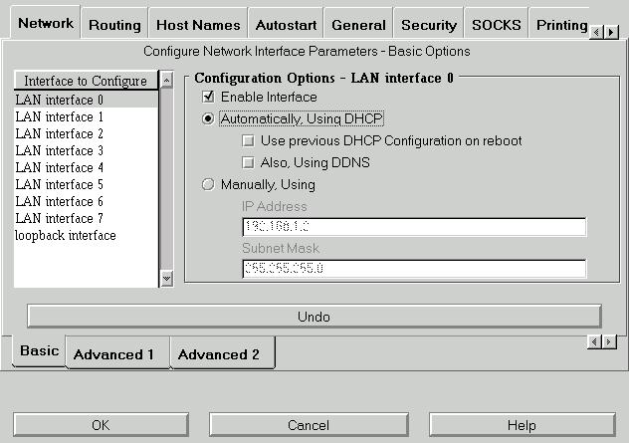Open the Security tab
Screen dimensions: 629x443
coord(429,25)
